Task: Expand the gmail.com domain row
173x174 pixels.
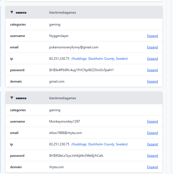Action: click(152, 81)
